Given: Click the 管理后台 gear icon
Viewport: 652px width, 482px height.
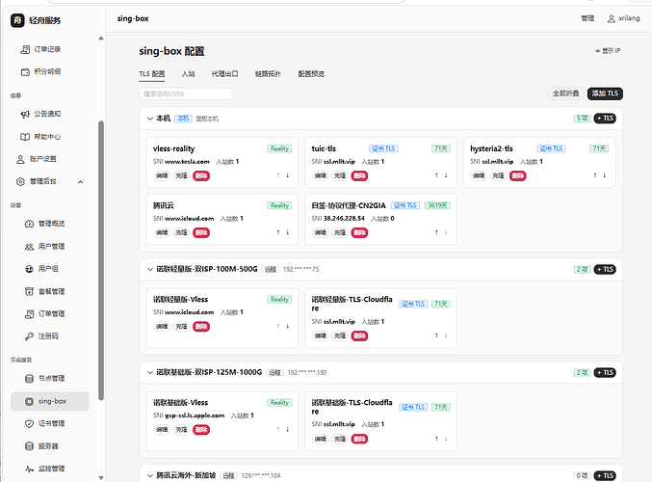Looking at the screenshot, I should coord(20,181).
